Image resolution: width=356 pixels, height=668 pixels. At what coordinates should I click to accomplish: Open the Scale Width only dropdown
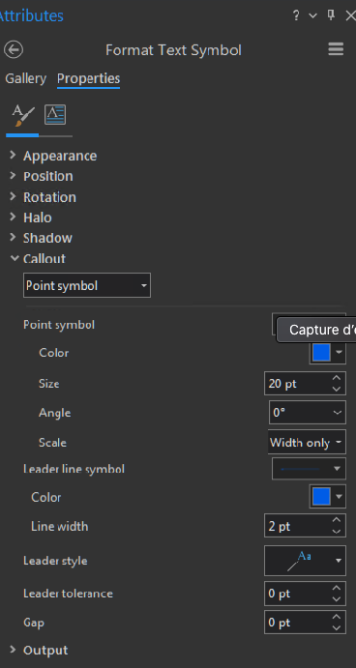point(307,442)
